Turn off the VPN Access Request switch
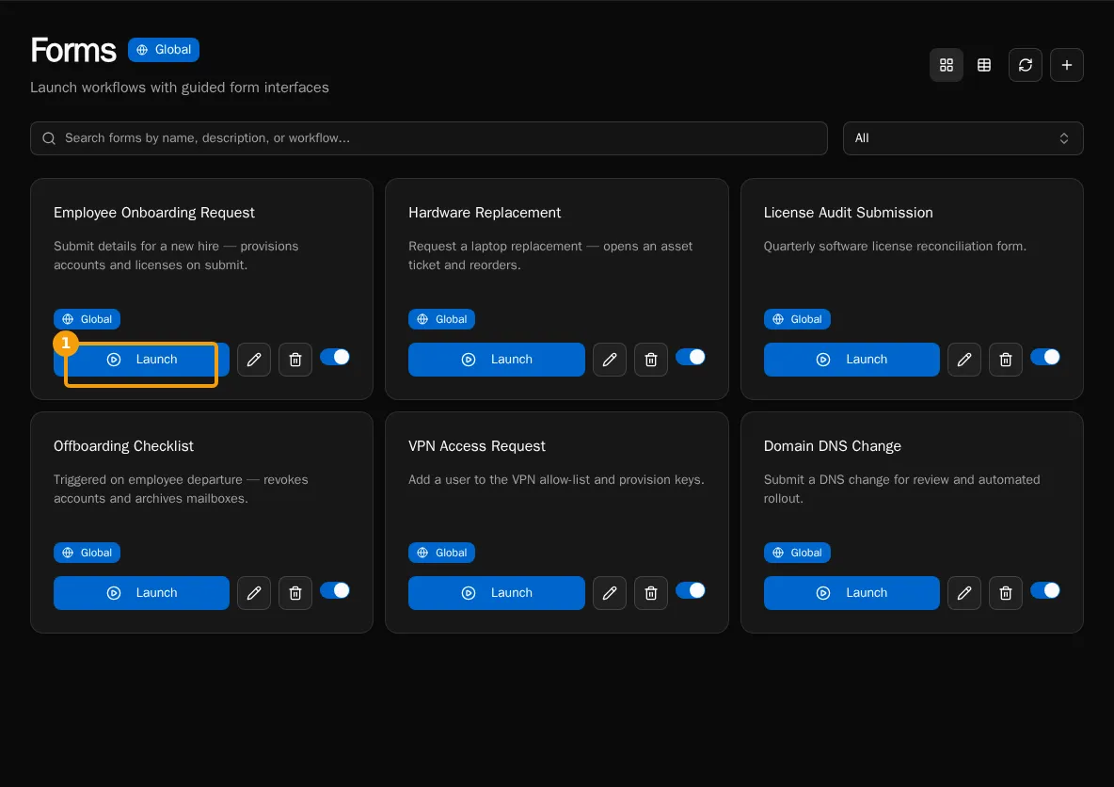This screenshot has height=787, width=1114. [690, 590]
